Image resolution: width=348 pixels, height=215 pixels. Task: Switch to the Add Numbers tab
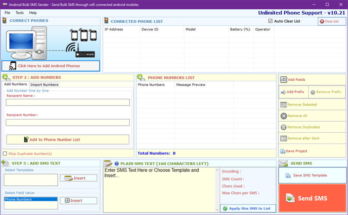pyautogui.click(x=15, y=84)
